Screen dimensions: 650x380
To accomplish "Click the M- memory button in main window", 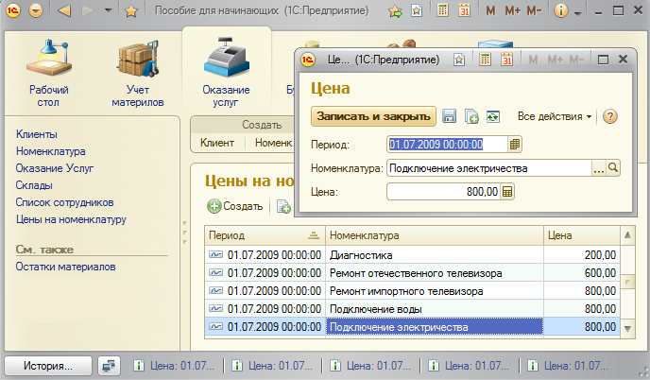I will (x=534, y=10).
